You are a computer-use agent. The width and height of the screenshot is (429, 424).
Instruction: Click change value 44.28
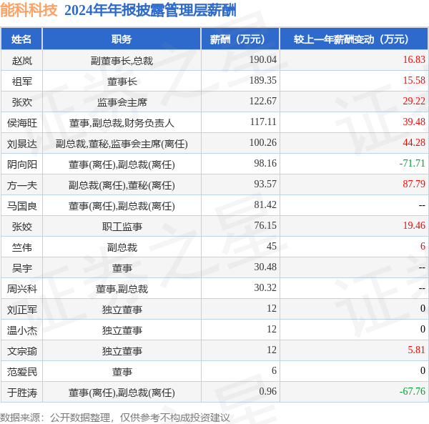click(414, 142)
